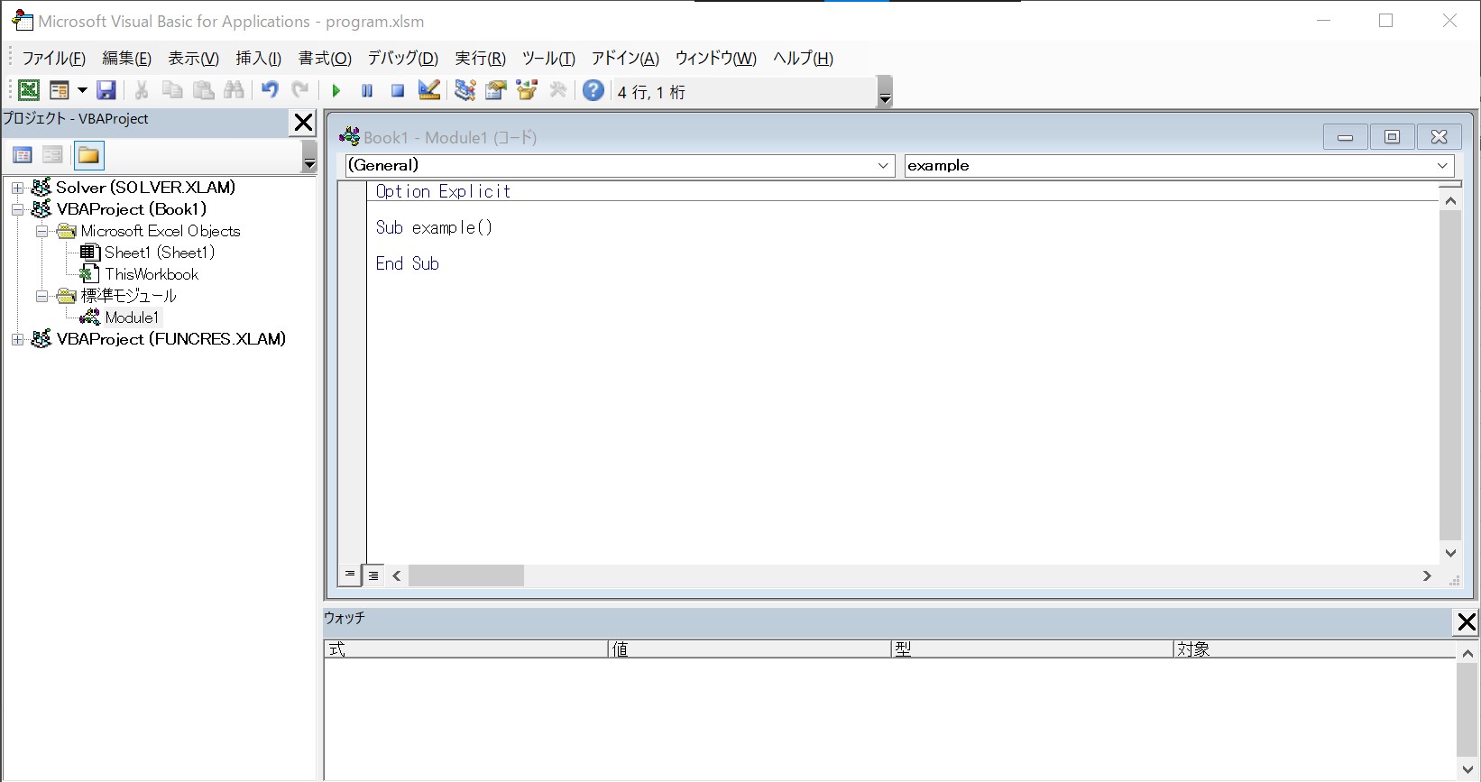Image resolution: width=1481 pixels, height=782 pixels.
Task: Expand VBAProject (FUNCRES.XLAM) node
Action: 17,339
